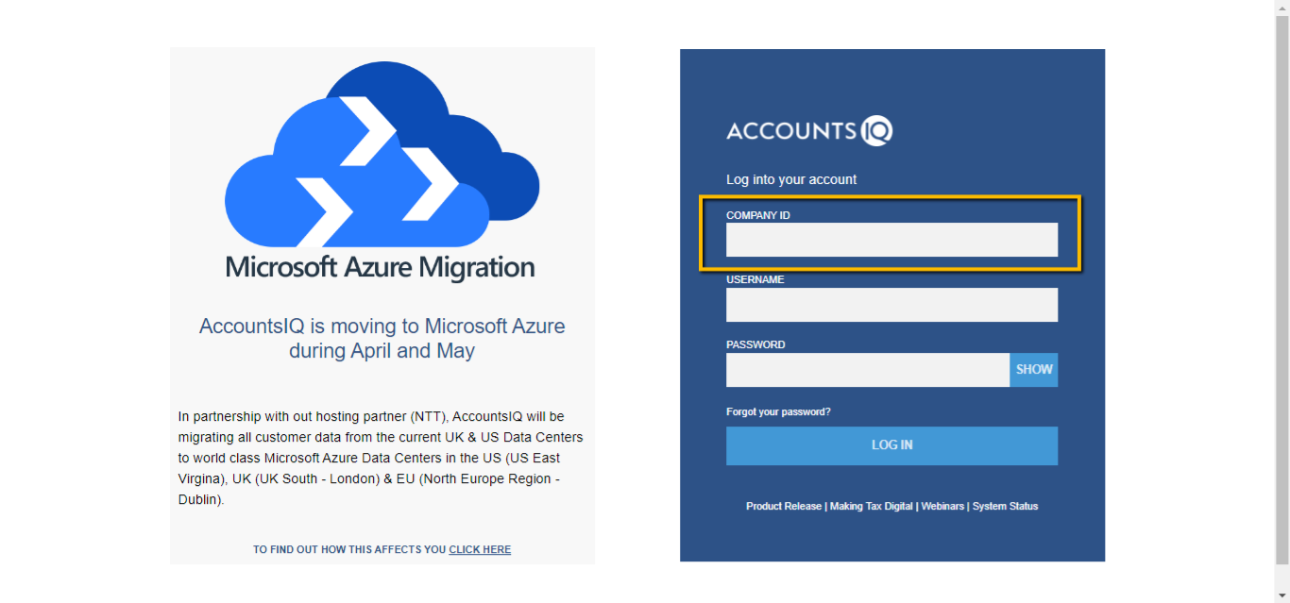Open Making Tax Digital link
The image size is (1290, 603).
pos(872,507)
